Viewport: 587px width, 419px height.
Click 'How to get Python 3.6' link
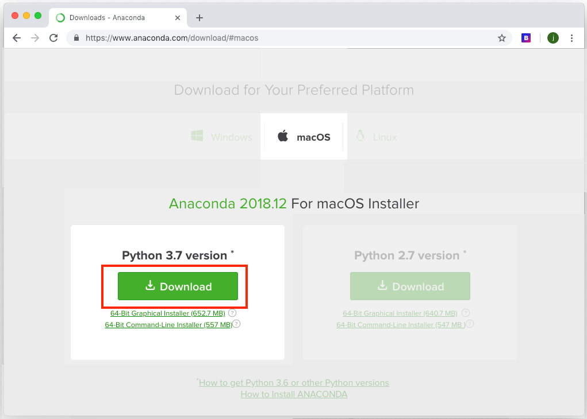[294, 382]
